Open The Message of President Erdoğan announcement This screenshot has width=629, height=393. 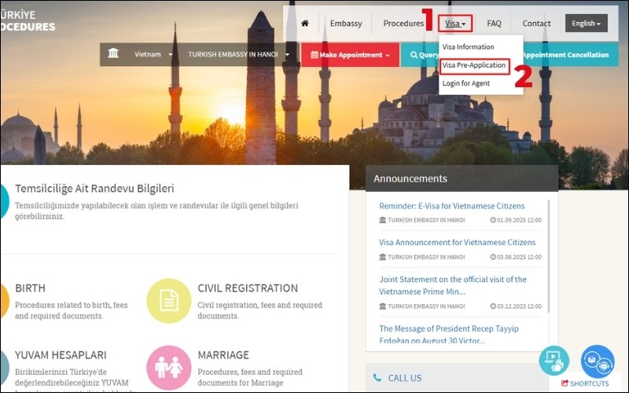449,334
